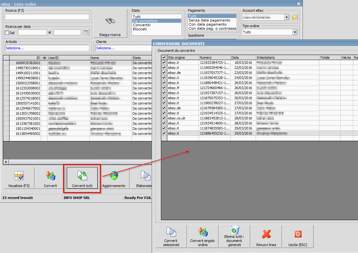Click left arrow of horizontal scrollbar
Image resolution: width=358 pixels, height=253 pixels.
click(6, 162)
